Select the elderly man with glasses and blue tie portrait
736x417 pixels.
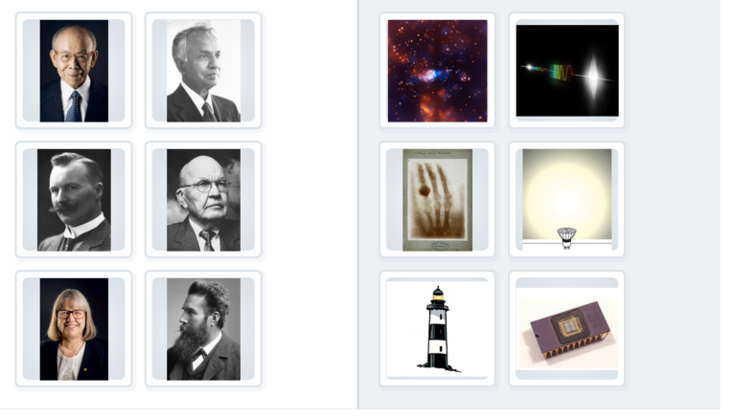pyautogui.click(x=74, y=71)
